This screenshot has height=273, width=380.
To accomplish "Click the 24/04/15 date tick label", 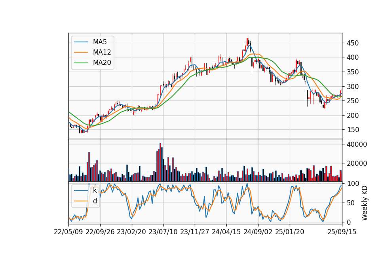I will point(226,232).
